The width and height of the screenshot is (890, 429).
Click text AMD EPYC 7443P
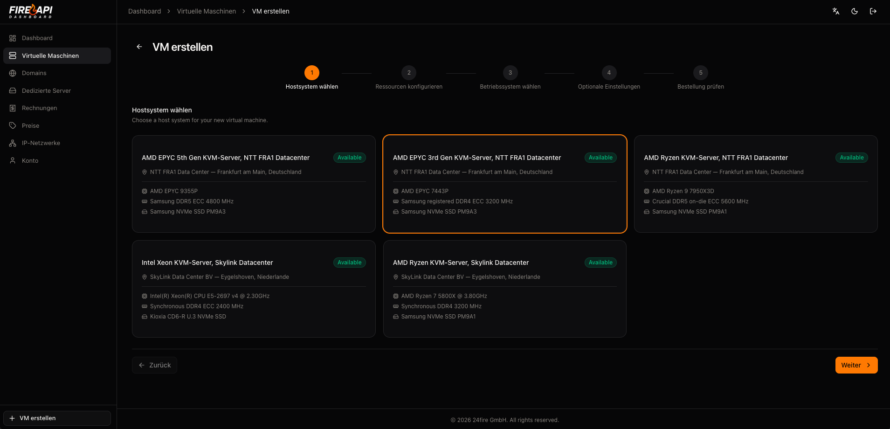point(425,191)
